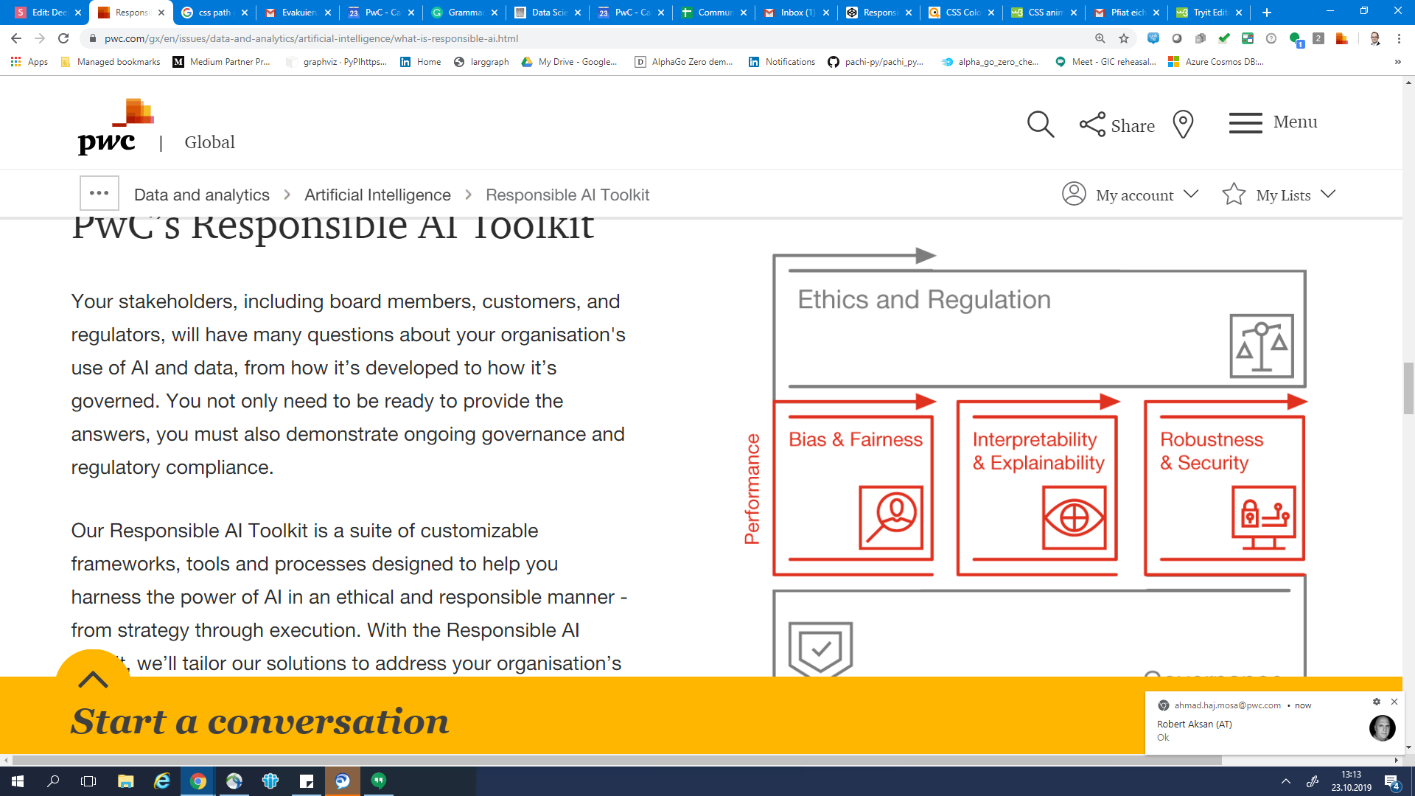The height and width of the screenshot is (796, 1415).
Task: Open the Share icon menu
Action: coord(1092,125)
